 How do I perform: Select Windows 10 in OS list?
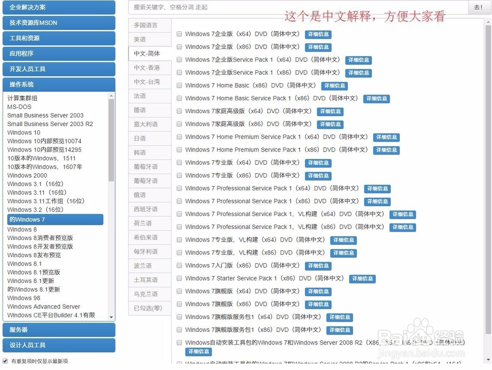[x=24, y=132]
